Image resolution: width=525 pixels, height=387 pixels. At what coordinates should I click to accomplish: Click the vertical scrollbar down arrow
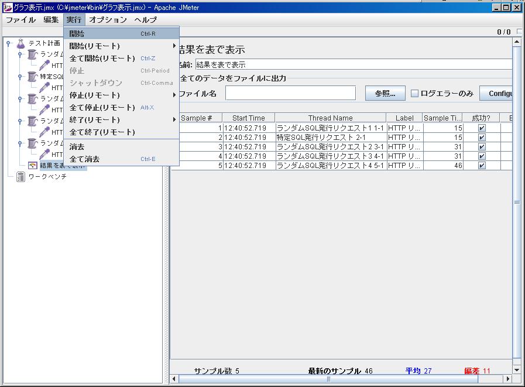pyautogui.click(x=517, y=370)
